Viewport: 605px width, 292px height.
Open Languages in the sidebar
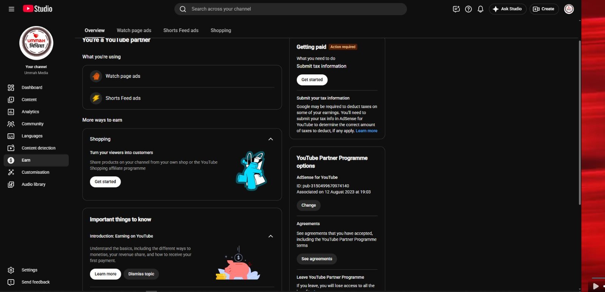point(36,136)
